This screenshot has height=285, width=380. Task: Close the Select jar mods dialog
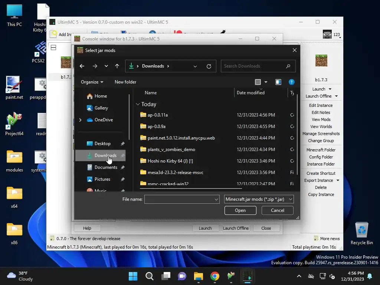[294, 50]
